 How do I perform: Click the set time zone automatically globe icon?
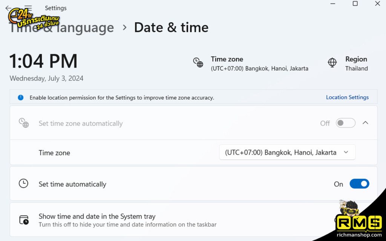point(23,123)
